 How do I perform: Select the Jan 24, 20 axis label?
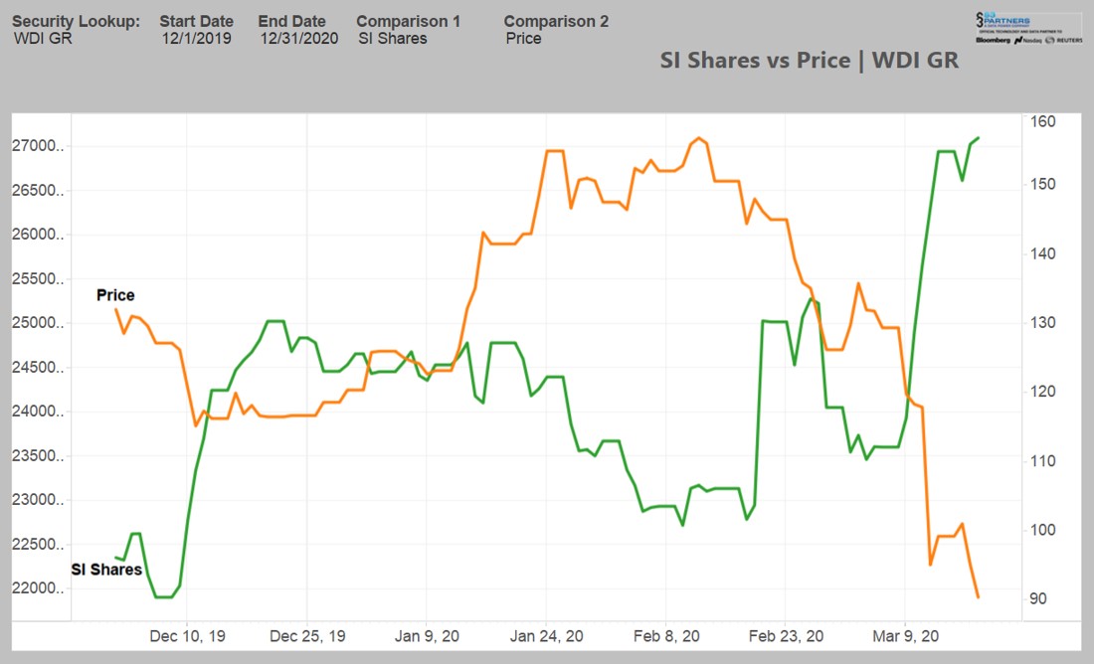pos(548,635)
